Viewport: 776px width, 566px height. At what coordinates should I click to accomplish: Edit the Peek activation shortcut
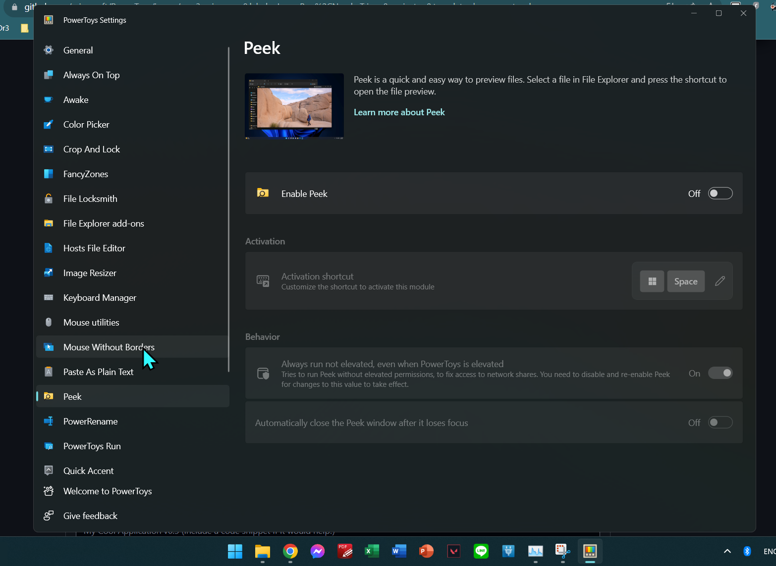click(720, 281)
